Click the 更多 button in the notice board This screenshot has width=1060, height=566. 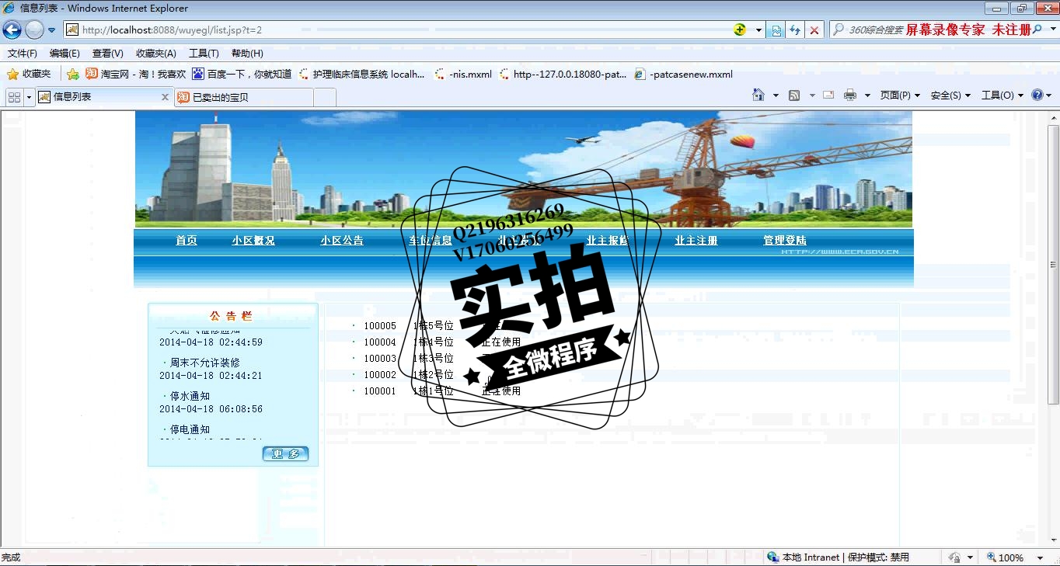point(285,453)
